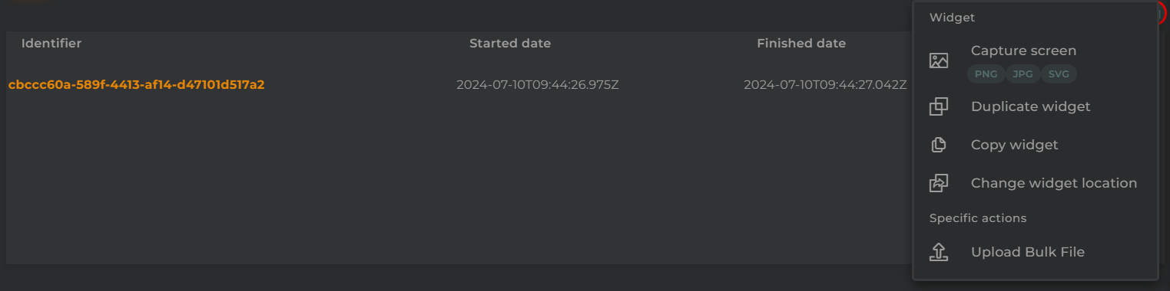Click the Change widget location icon
The width and height of the screenshot is (1170, 291).
tap(938, 183)
